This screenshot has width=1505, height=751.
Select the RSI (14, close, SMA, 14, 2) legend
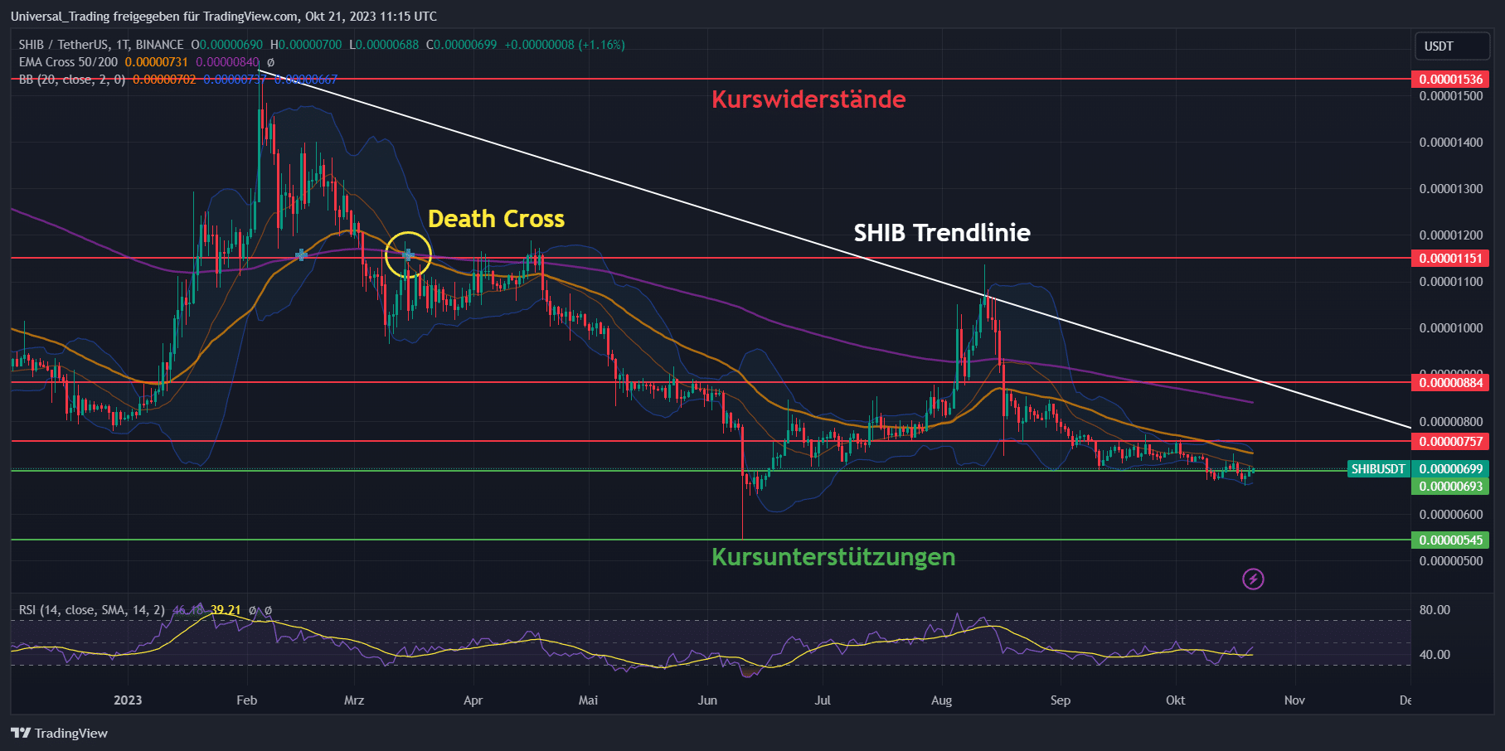(92, 610)
